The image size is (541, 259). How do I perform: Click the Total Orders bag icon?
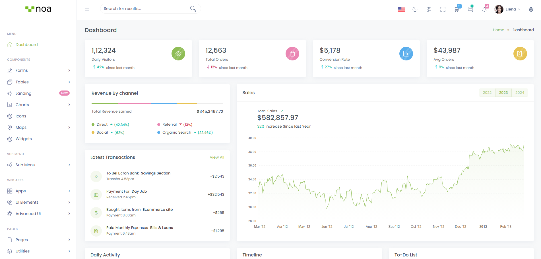[x=292, y=54]
